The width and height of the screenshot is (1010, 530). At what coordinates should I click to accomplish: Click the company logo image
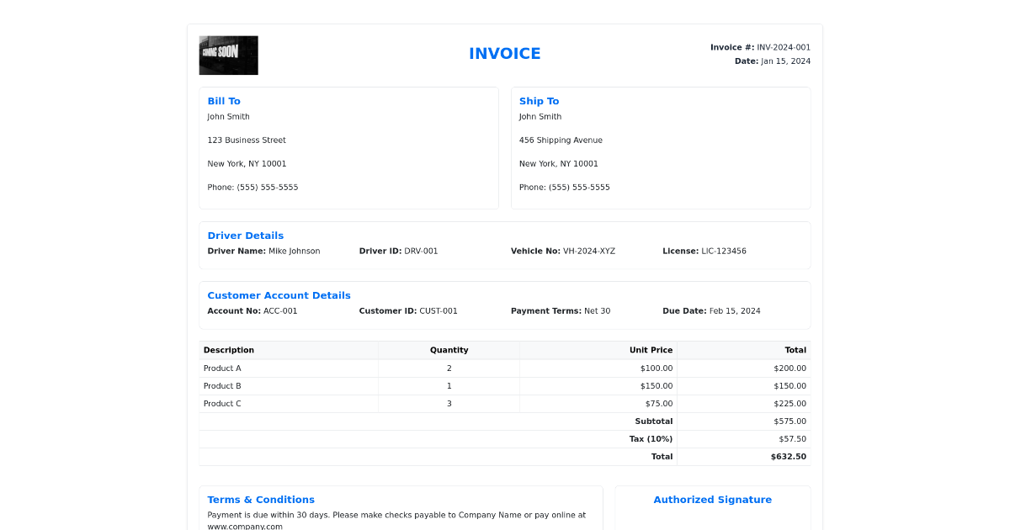(x=228, y=55)
